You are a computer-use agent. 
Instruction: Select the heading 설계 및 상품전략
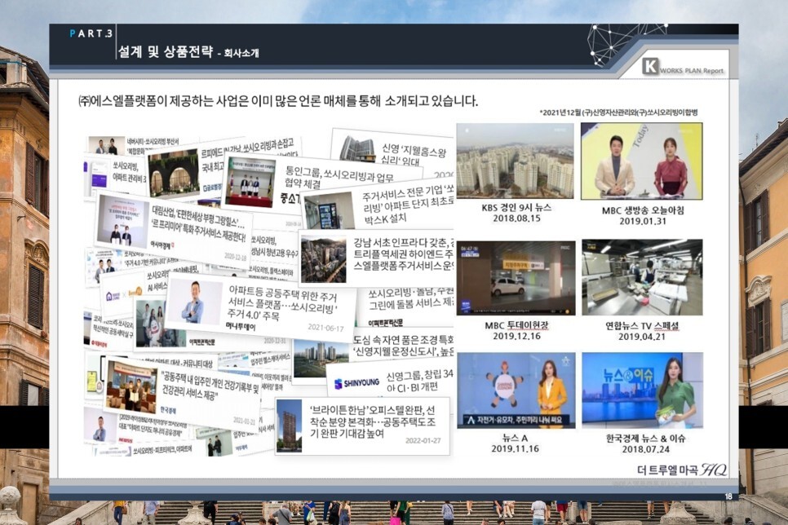tap(166, 51)
